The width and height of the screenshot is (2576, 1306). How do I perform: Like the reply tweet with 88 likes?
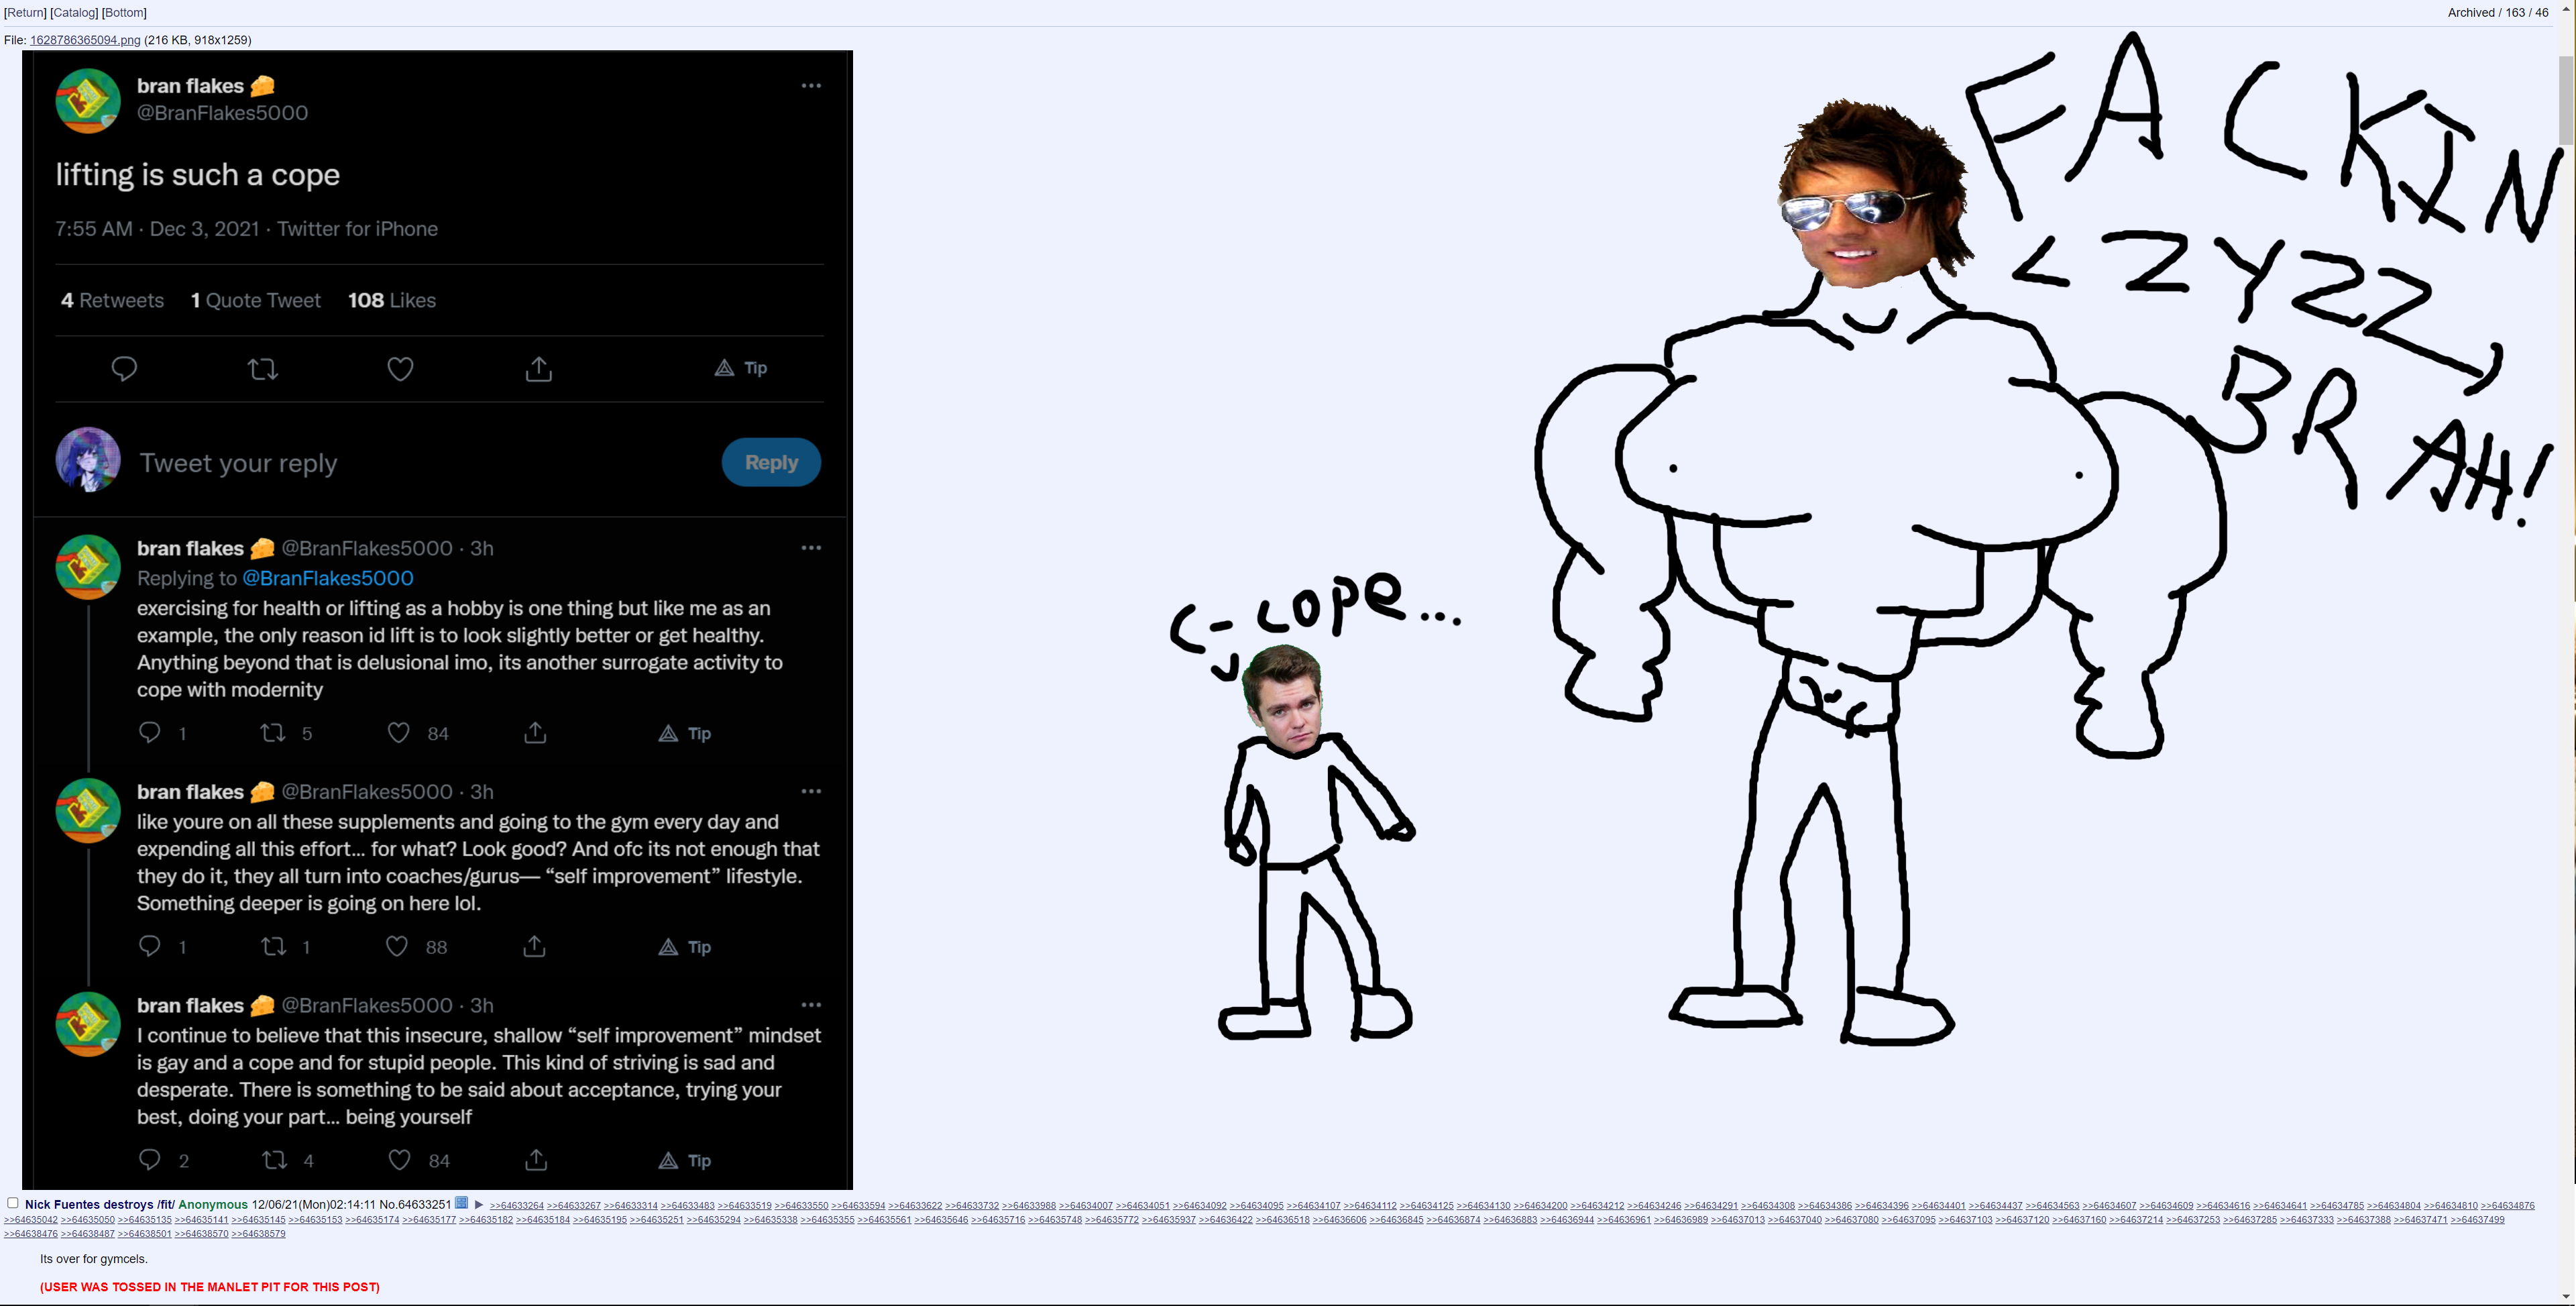pos(397,946)
